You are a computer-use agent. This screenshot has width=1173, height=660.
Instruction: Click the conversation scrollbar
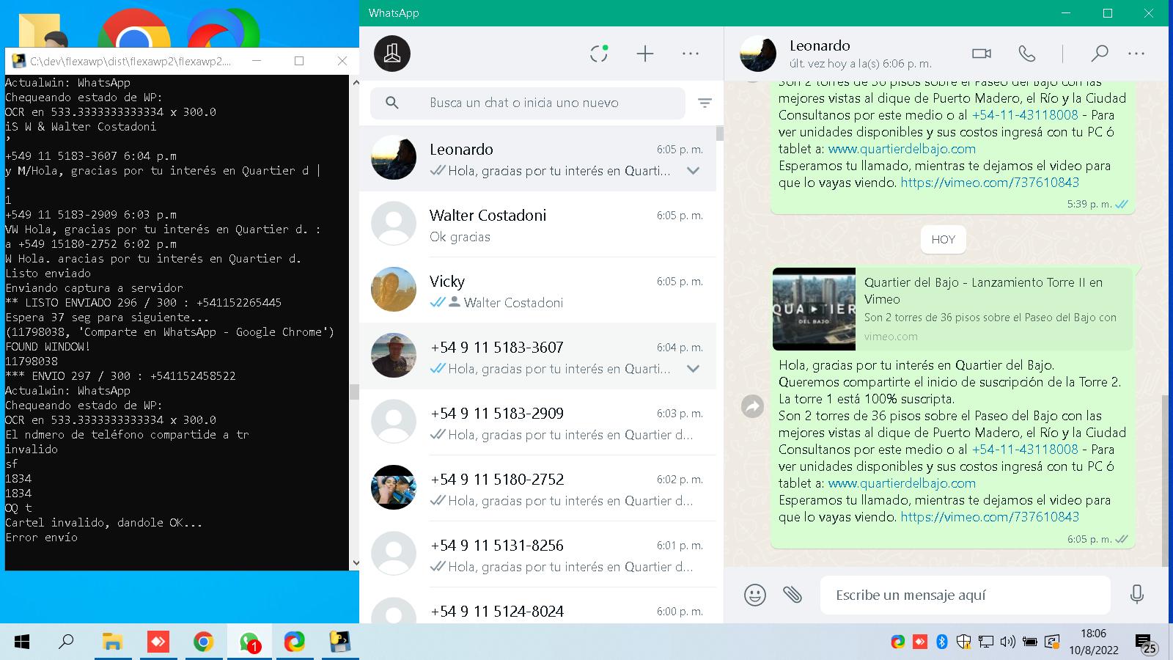click(x=1165, y=480)
